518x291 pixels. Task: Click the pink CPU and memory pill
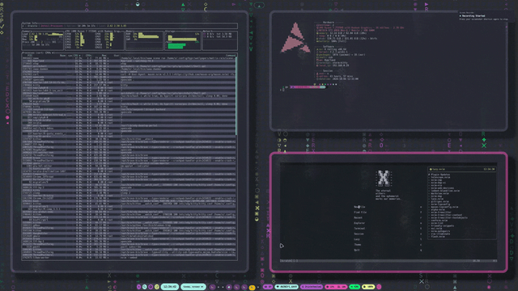pyautogui.click(x=336, y=287)
